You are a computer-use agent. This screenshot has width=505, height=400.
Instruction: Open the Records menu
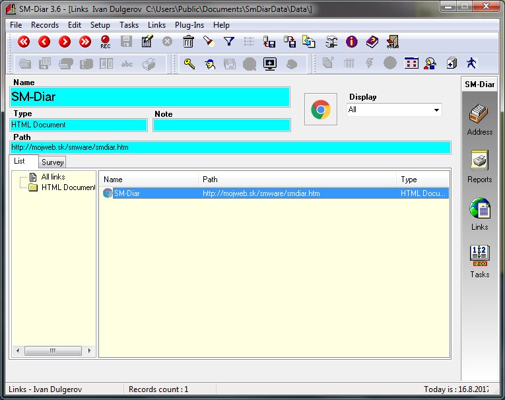click(45, 25)
